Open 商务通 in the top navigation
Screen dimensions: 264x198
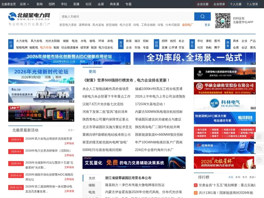pyautogui.click(x=115, y=4)
